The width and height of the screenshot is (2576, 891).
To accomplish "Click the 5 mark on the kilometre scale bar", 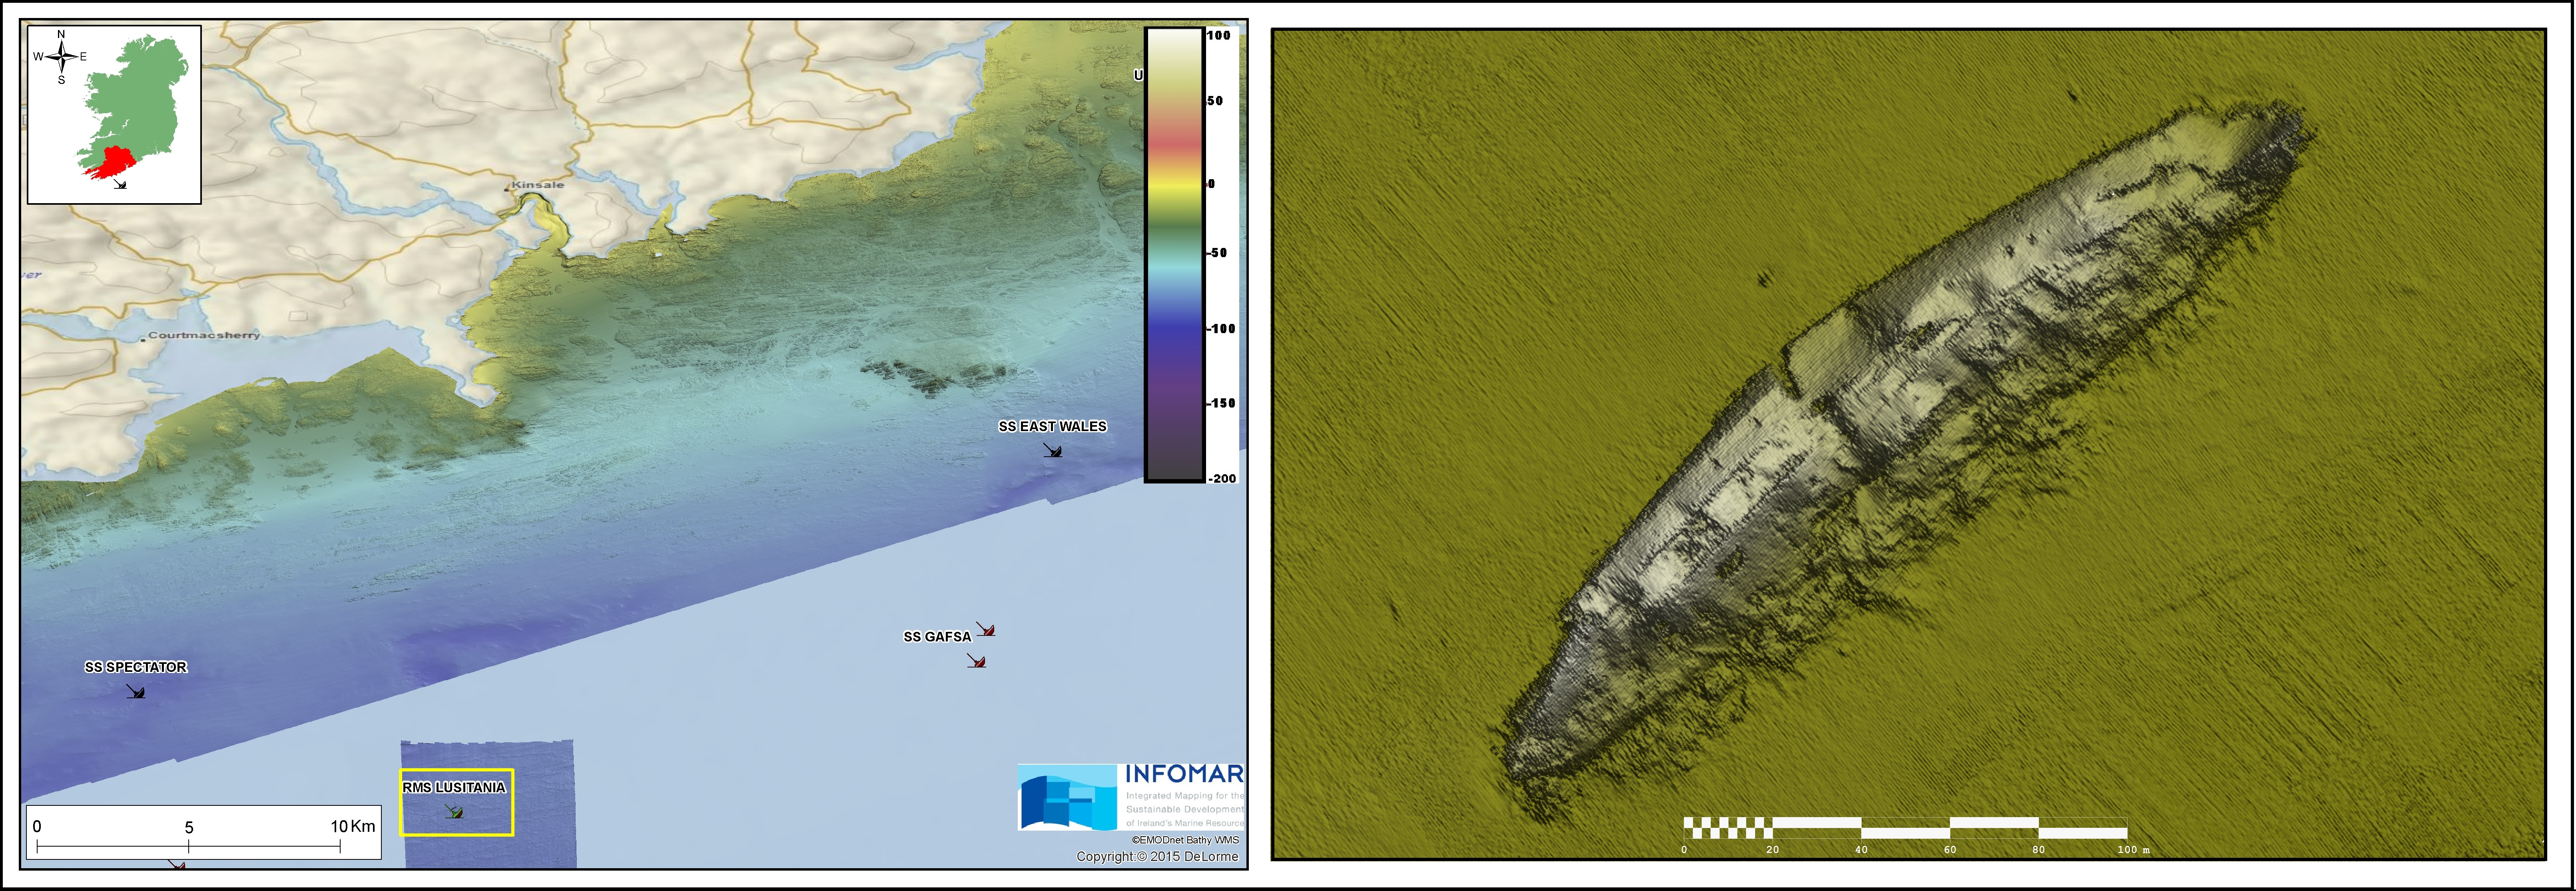I will [x=189, y=828].
